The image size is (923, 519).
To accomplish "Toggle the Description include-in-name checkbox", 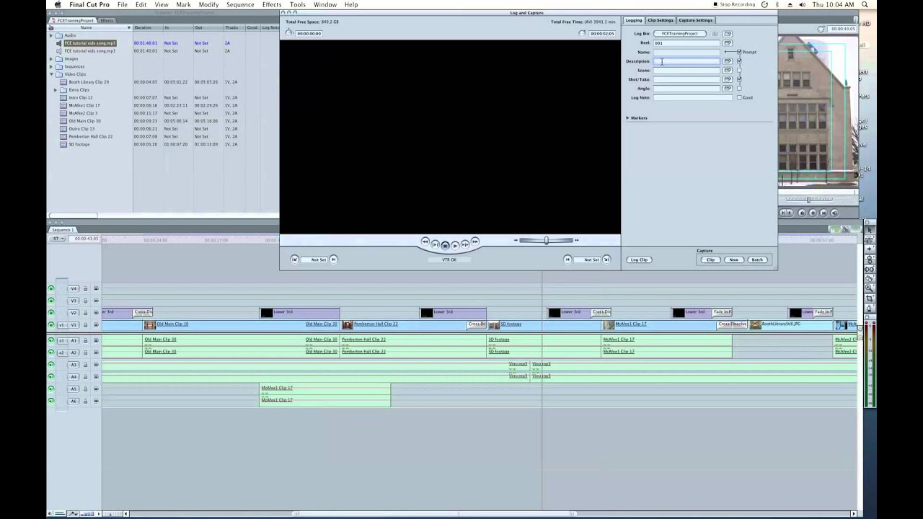I will pyautogui.click(x=739, y=61).
